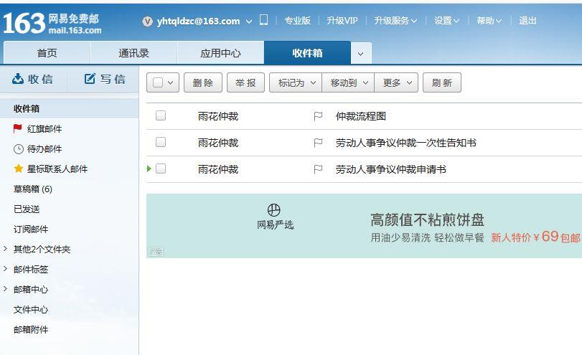This screenshot has height=355, width=582.
Task: Click the compose pencil icon next to 写信
Action: click(90, 79)
